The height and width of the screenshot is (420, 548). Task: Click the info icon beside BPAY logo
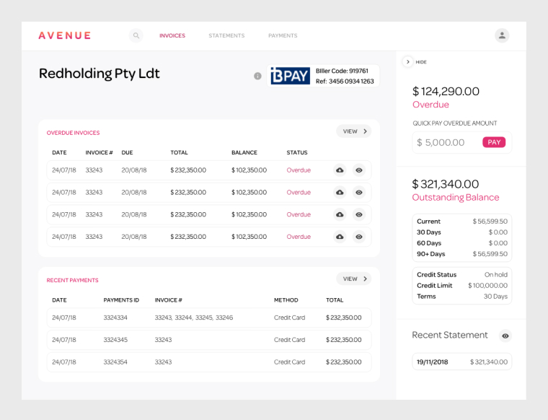(257, 76)
